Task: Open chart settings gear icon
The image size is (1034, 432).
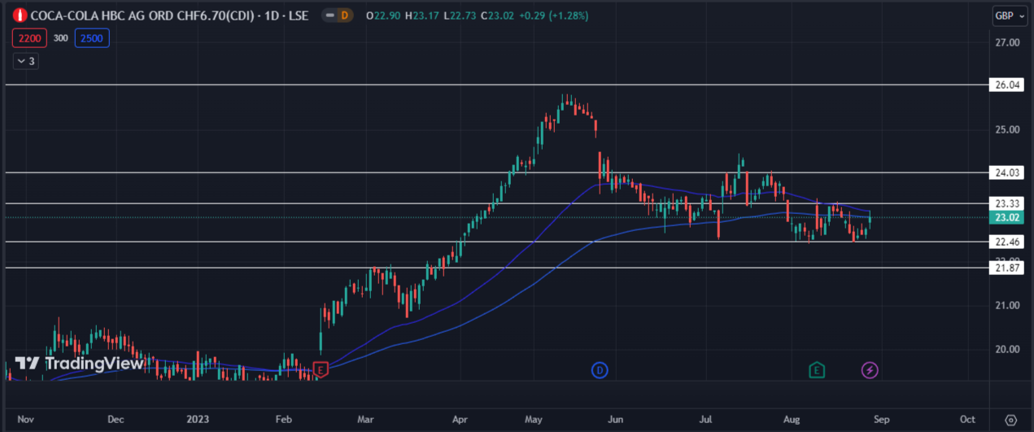Action: click(1011, 420)
